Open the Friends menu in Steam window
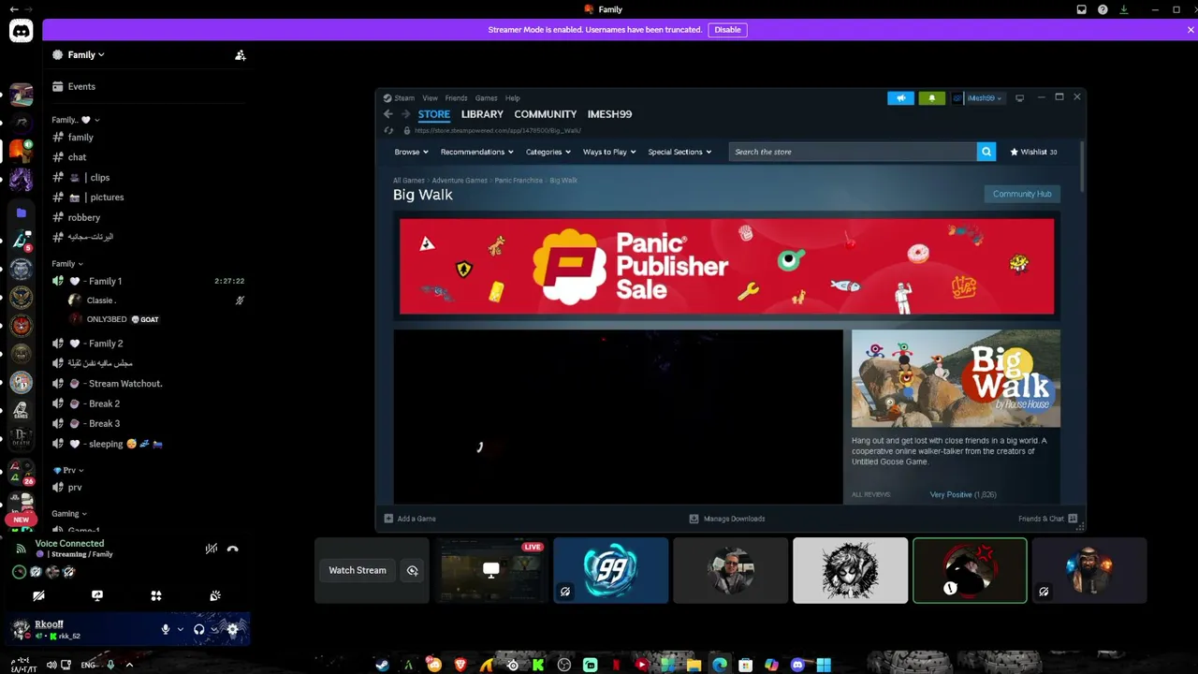 [x=456, y=98]
